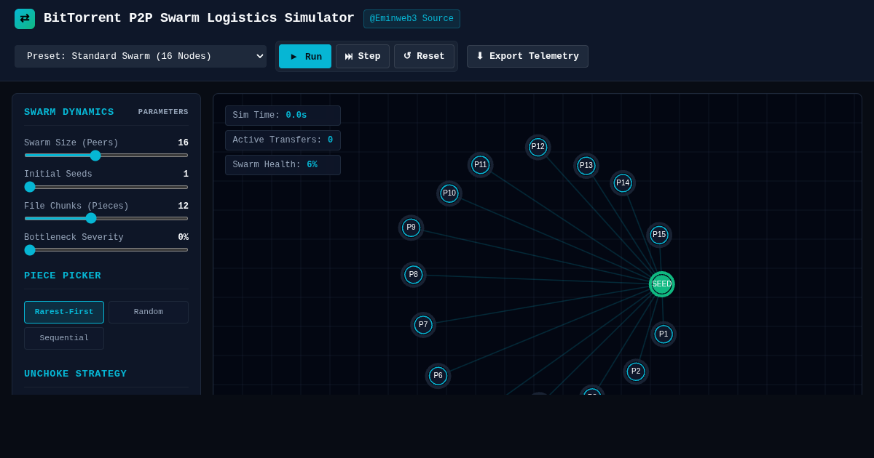Select Random piece picker
Viewport: 874px width, 458px height.
tap(149, 312)
